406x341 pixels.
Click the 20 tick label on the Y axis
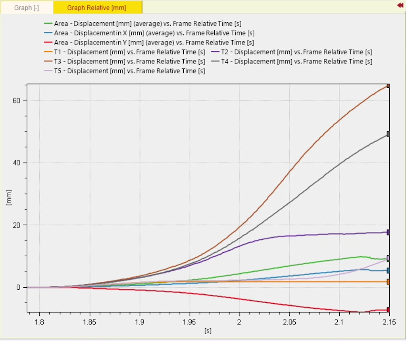pos(16,225)
